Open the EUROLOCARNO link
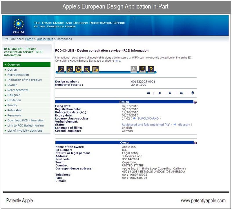This screenshot has width=232, height=210. click(x=150, y=119)
